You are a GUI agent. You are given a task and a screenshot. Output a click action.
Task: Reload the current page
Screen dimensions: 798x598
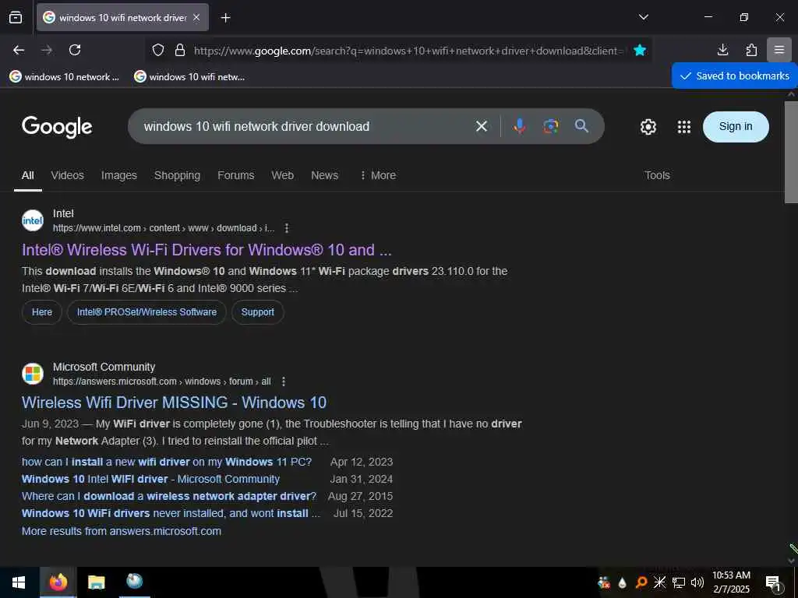(75, 50)
